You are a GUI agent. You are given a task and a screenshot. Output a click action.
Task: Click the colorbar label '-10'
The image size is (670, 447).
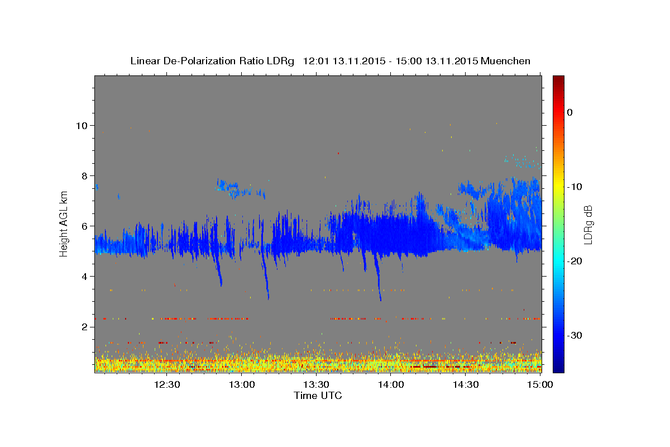pos(575,187)
